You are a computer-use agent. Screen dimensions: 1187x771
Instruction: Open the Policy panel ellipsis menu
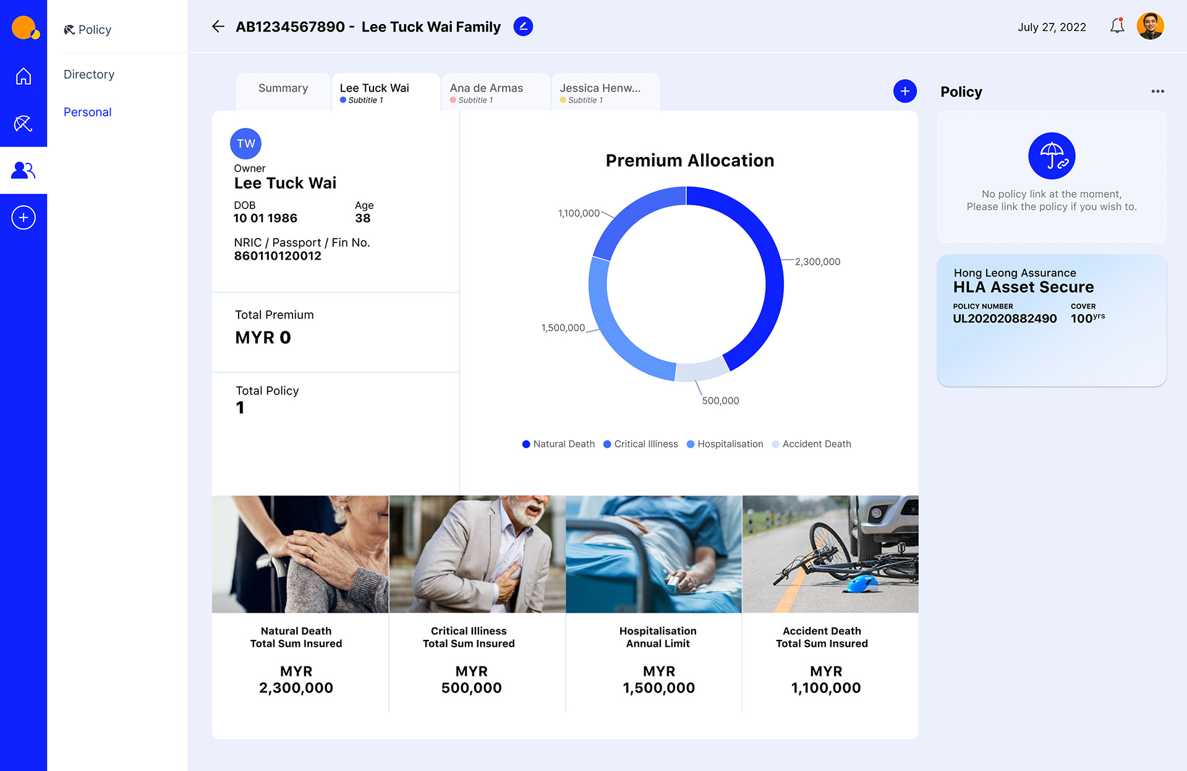tap(1157, 92)
